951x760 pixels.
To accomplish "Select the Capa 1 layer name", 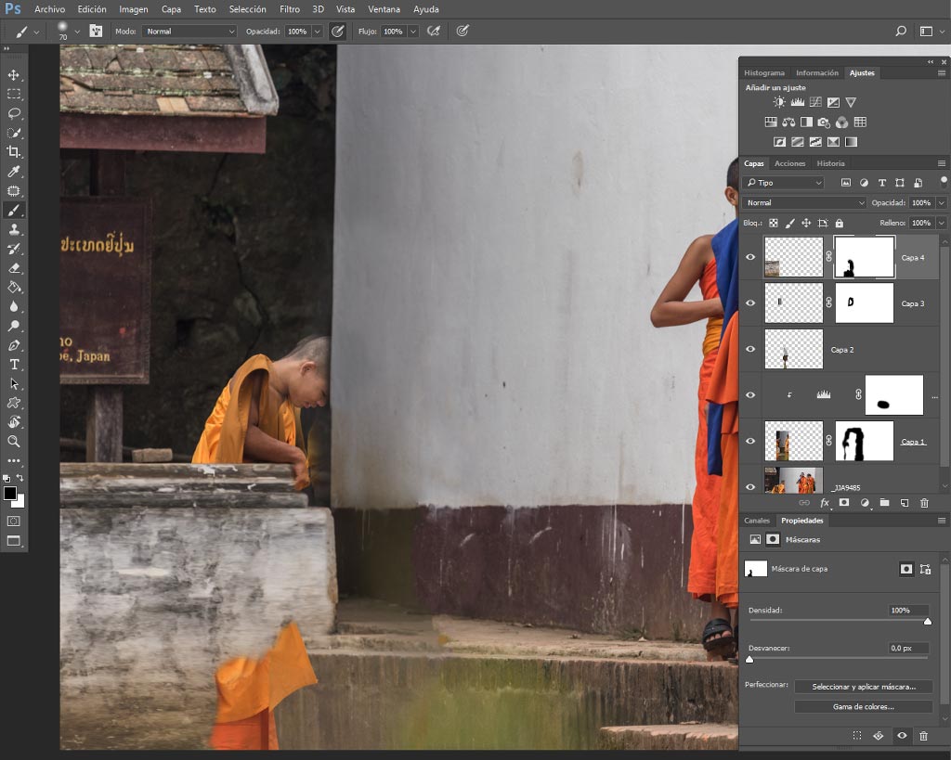I will (x=913, y=441).
